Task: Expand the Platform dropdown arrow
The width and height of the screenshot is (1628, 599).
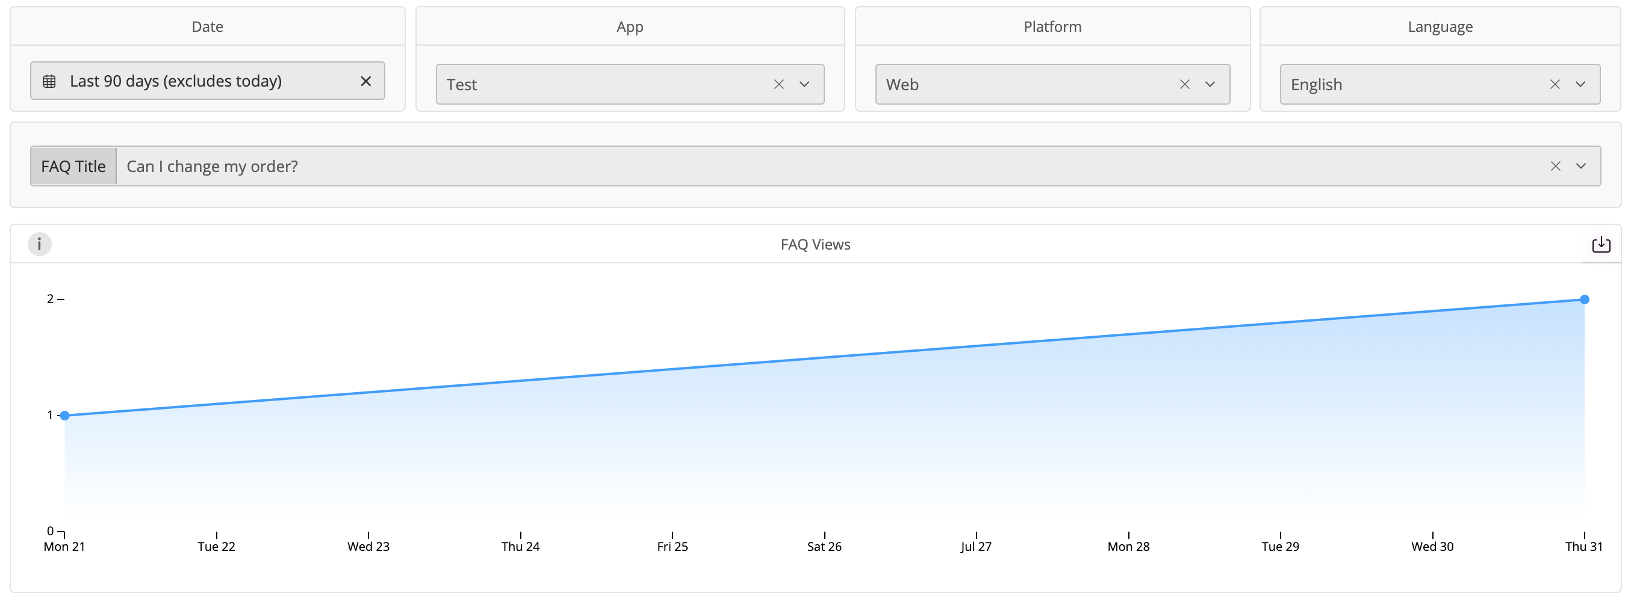Action: click(x=1210, y=85)
